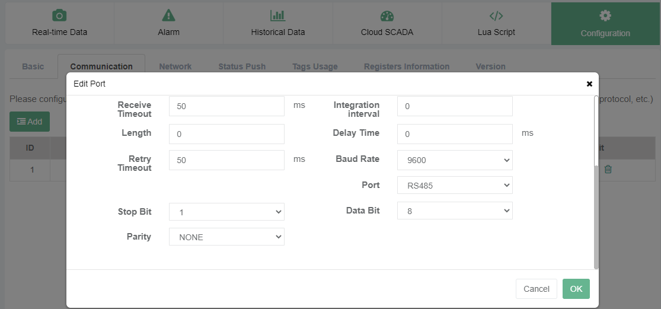
Task: Focus the Receive Timeout input field
Action: [226, 106]
